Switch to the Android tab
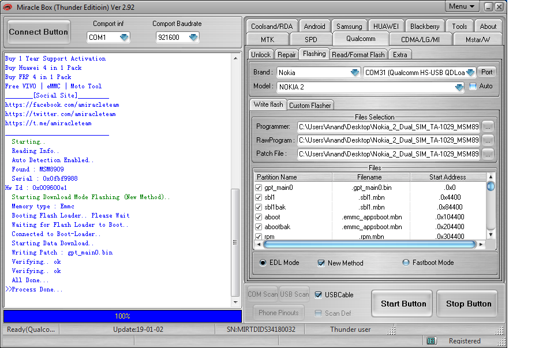Viewport: 554px width, 348px height. click(x=315, y=26)
